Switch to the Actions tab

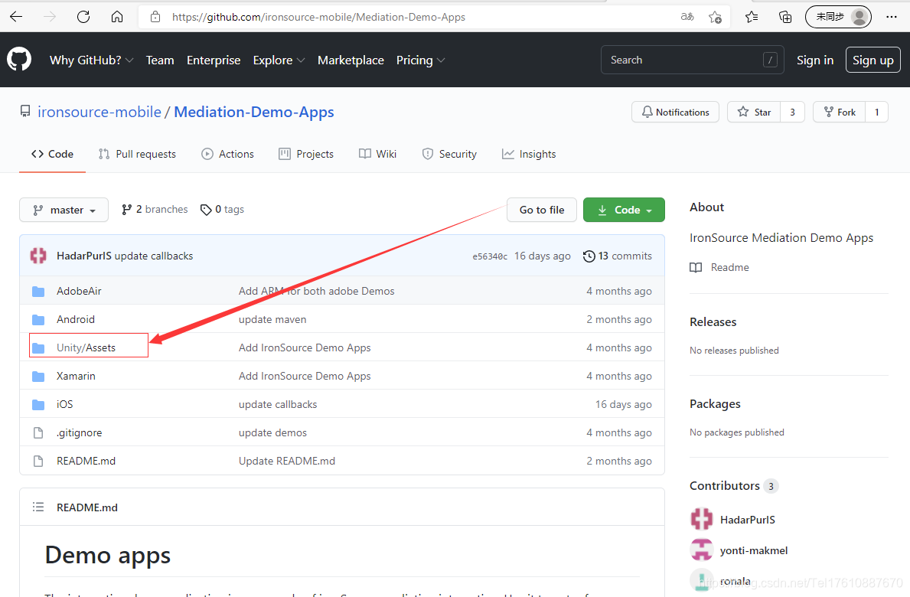point(227,155)
